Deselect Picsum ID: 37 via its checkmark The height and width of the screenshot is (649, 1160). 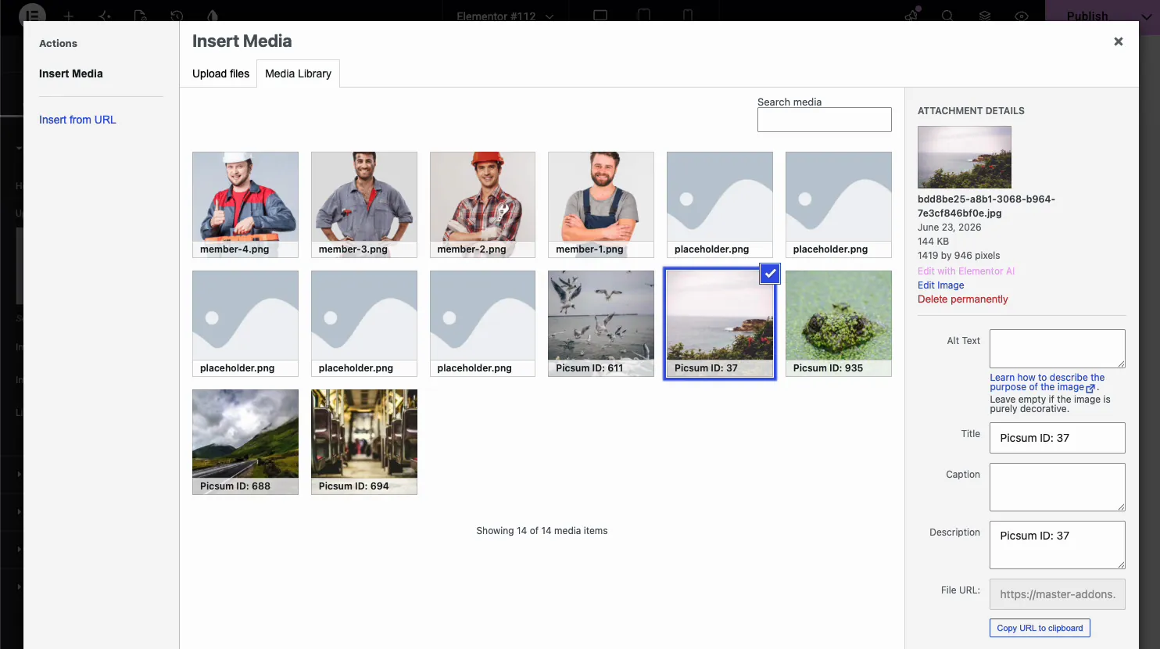point(770,273)
